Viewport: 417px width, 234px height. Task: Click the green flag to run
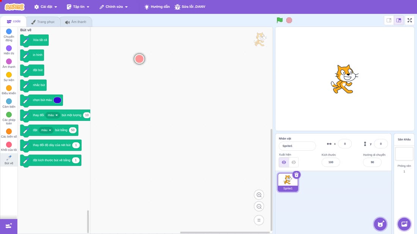point(279,20)
